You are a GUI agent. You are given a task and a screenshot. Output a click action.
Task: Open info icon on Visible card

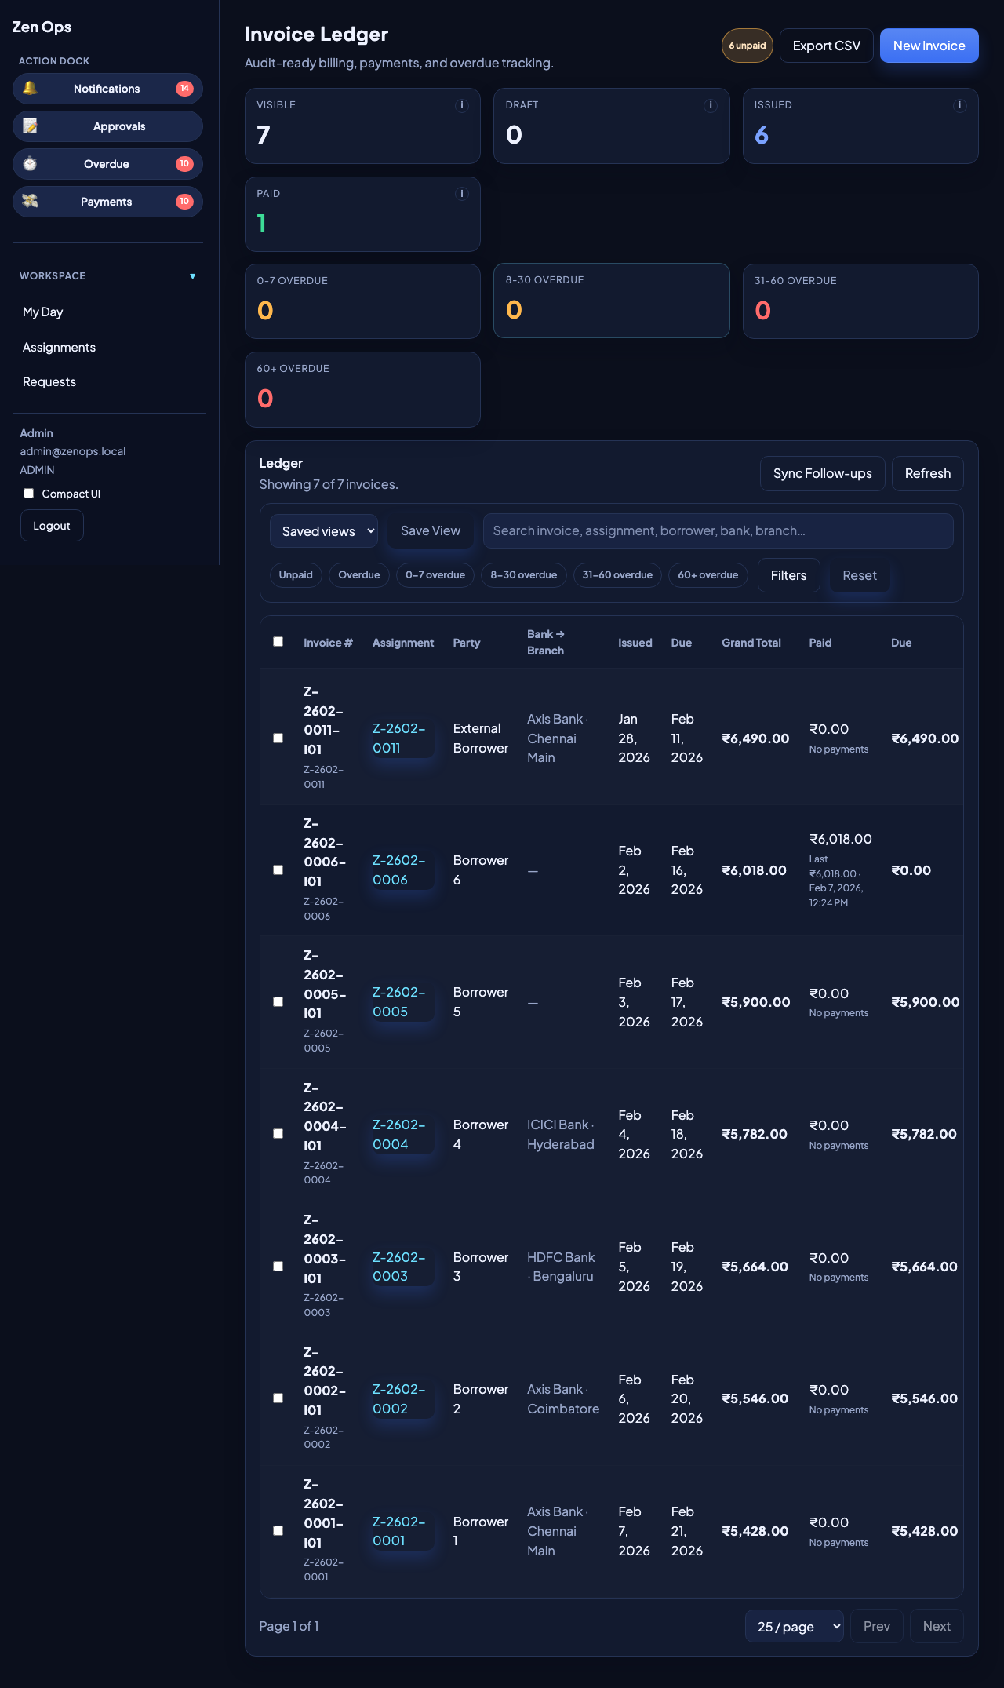coord(462,106)
